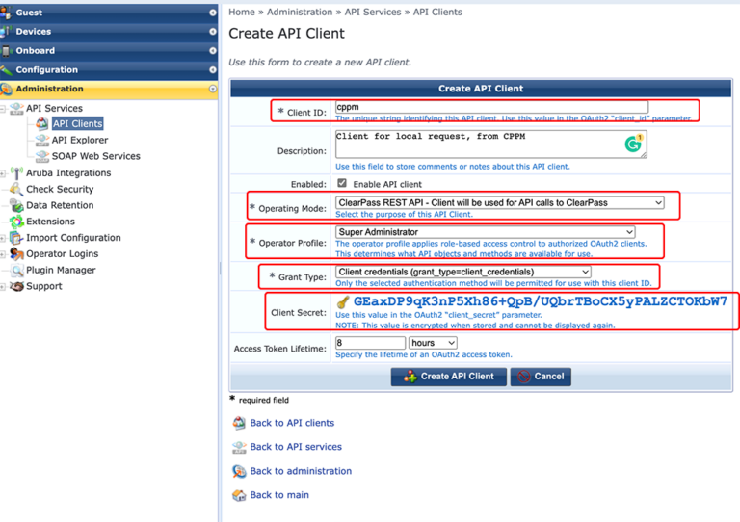This screenshot has width=740, height=522.
Task: Toggle the Enable API client checkbox
Action: tap(342, 183)
